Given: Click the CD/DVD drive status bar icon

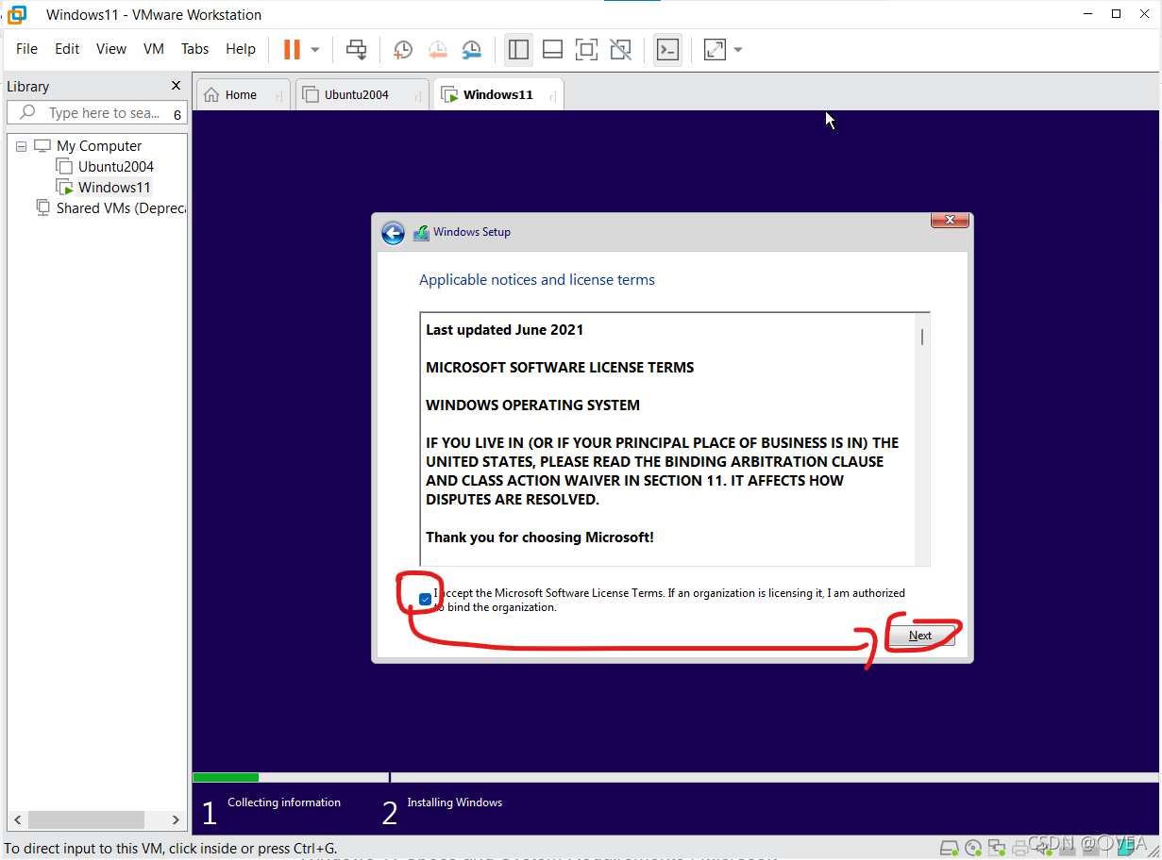Looking at the screenshot, I should (973, 847).
